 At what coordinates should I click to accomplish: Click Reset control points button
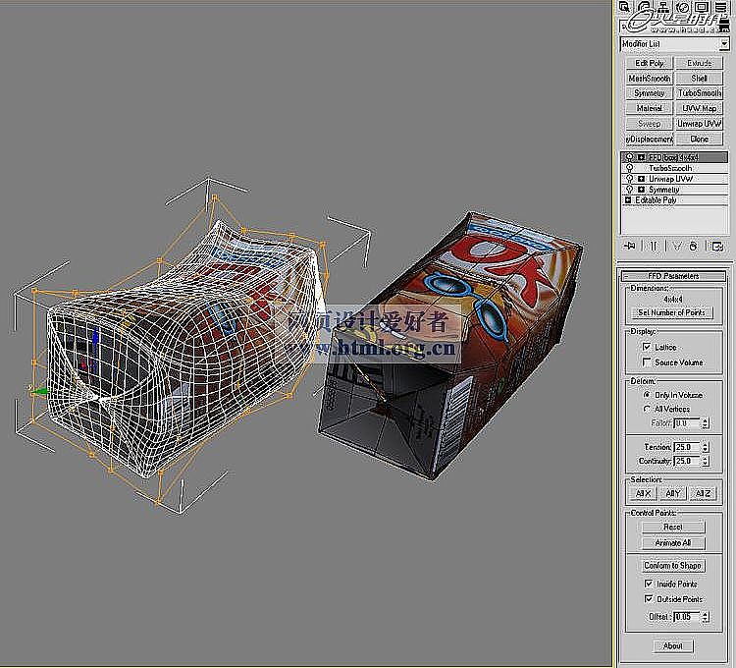(673, 528)
